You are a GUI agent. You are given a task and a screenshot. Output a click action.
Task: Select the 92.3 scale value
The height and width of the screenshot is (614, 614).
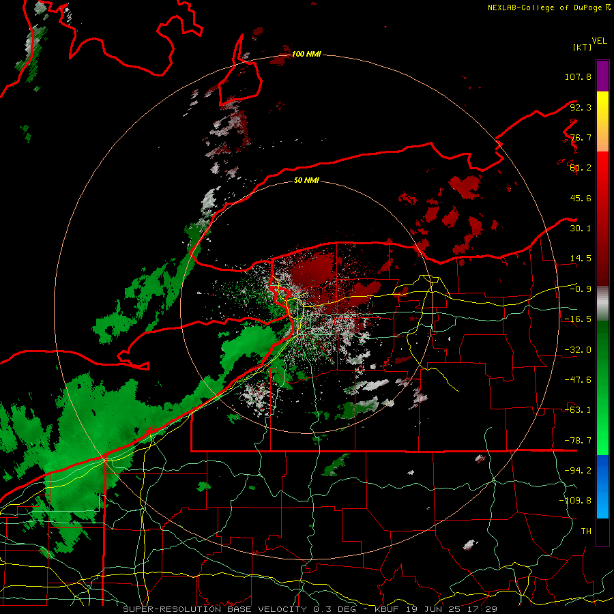coord(581,107)
